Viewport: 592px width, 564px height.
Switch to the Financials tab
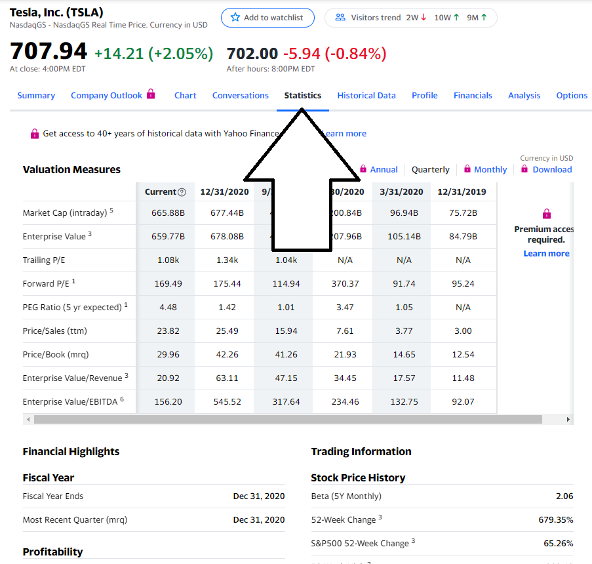click(473, 96)
